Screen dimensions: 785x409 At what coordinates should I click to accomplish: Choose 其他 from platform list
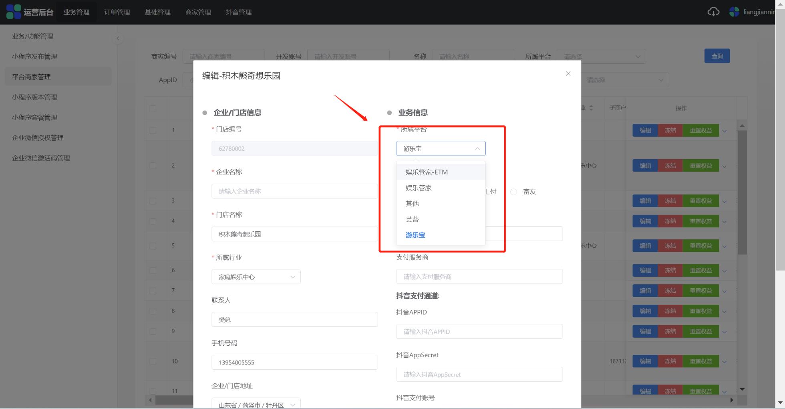[441, 203]
